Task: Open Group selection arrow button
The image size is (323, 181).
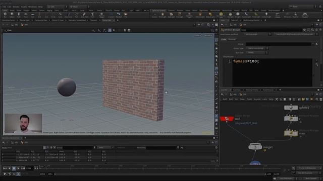Action: 317,44
